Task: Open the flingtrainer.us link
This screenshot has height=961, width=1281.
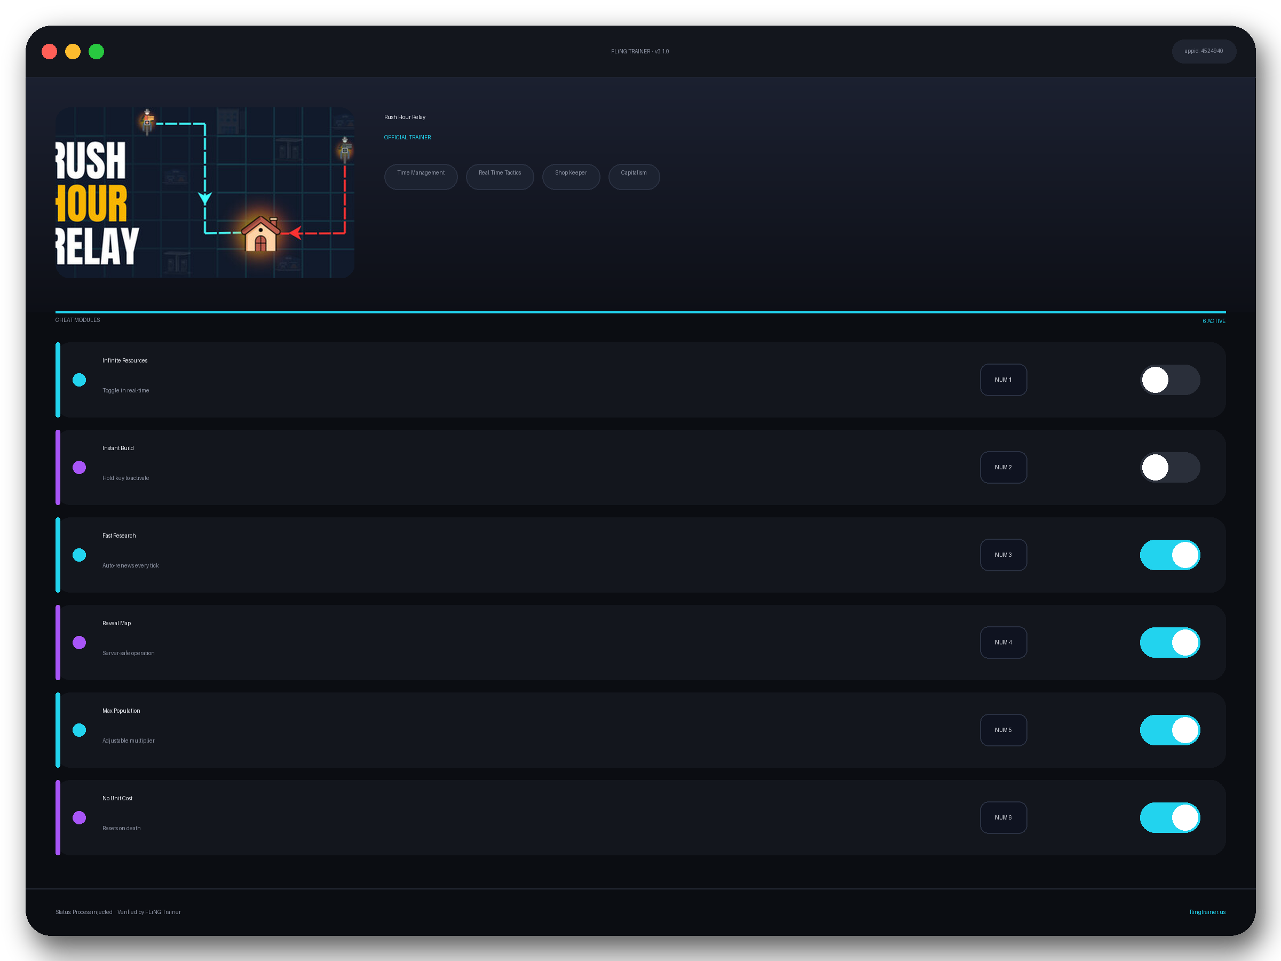Action: pos(1207,912)
